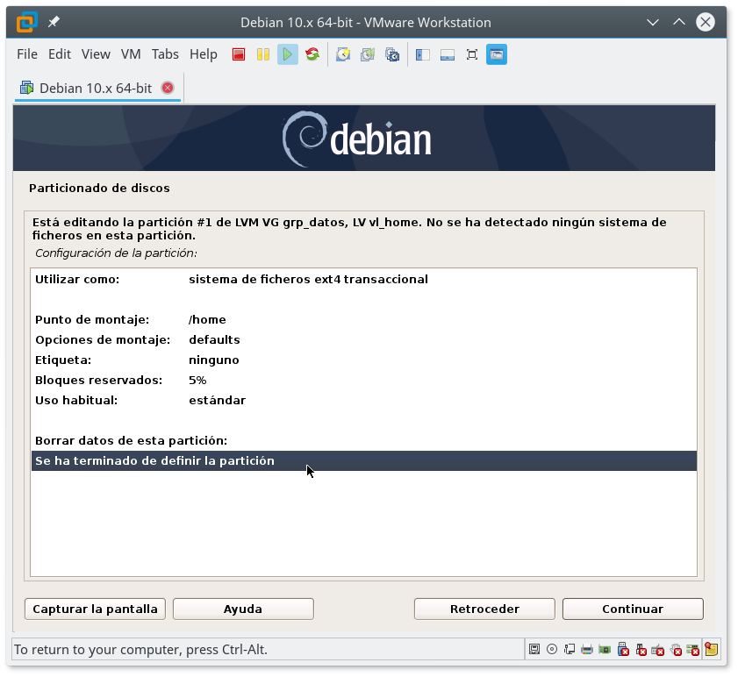Screen dimensions: 738x677
Task: Select 'Borrar datos de esta partición' row
Action: pos(364,440)
